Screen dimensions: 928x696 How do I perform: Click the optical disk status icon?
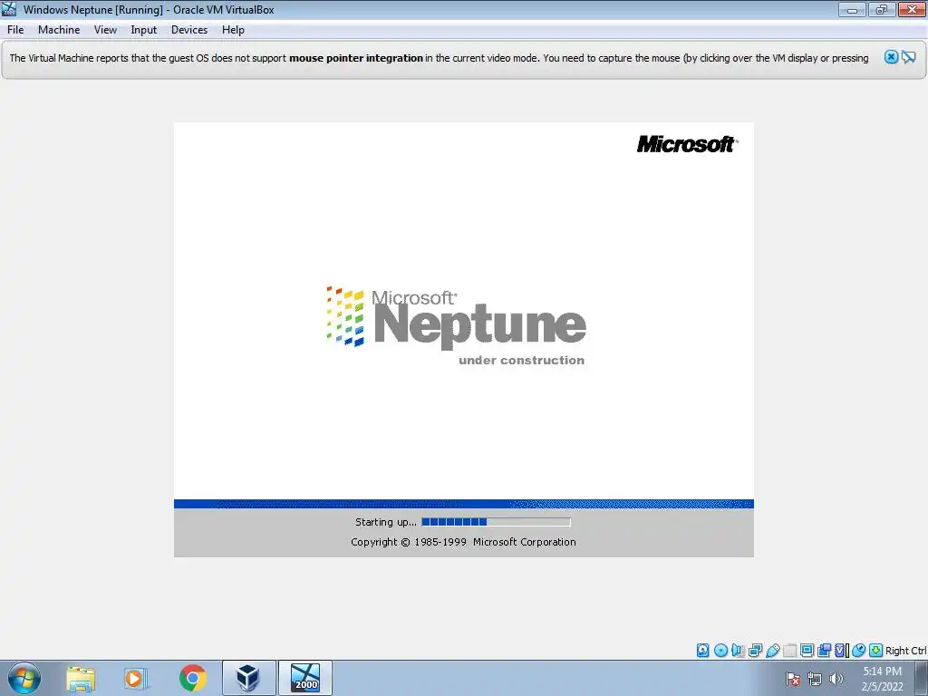tap(720, 651)
